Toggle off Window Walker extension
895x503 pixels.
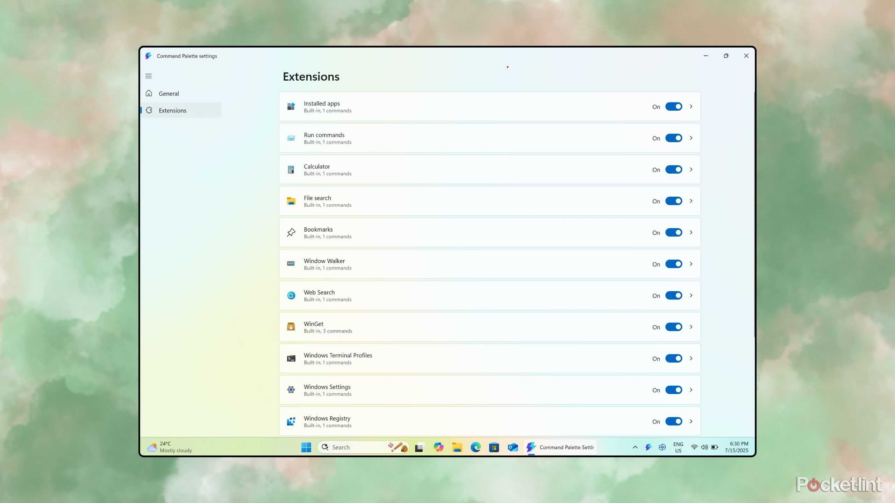[x=673, y=264]
